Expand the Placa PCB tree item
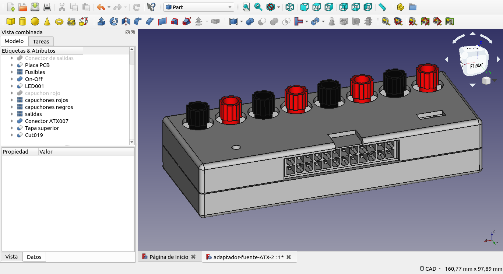Image resolution: width=503 pixels, height=274 pixels. tap(12, 65)
